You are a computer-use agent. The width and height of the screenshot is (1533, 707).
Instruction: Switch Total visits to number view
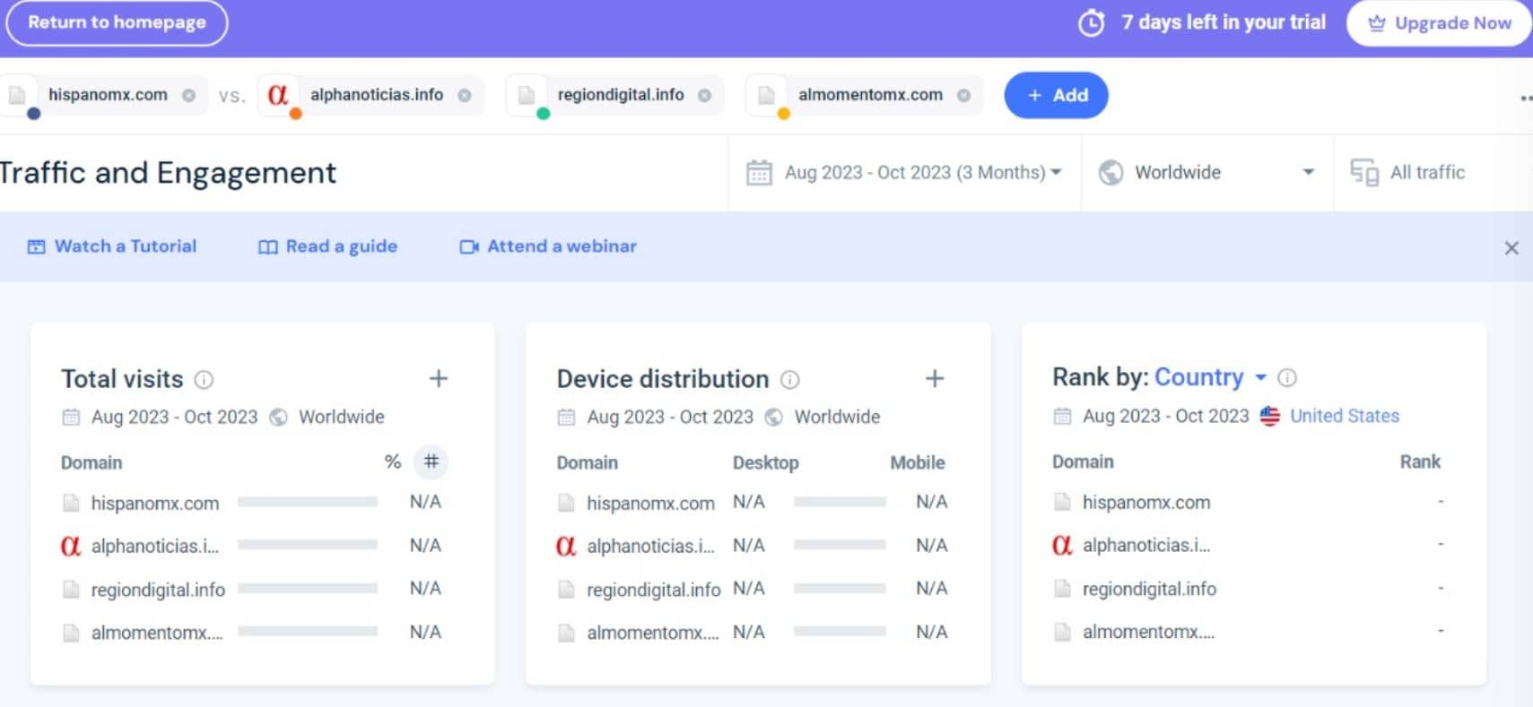431,461
